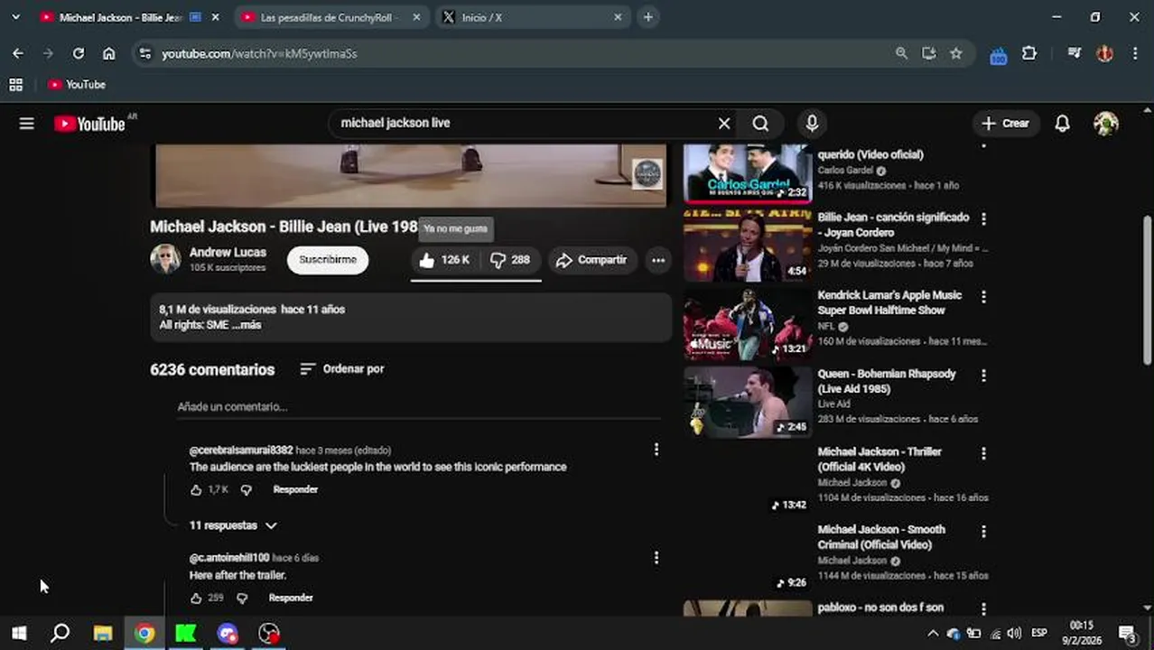Open options for Carlos Gardel suggestion
Viewport: 1154px width, 650px height.
click(983, 147)
